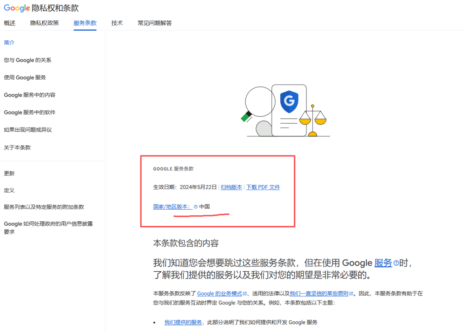Click the question mark icon next to 服务

point(395,263)
